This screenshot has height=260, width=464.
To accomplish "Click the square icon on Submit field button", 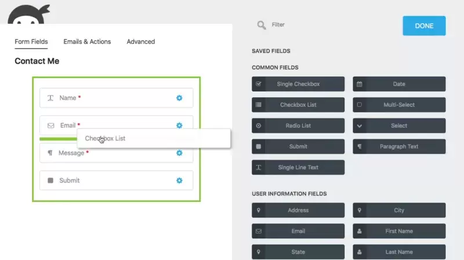I will pyautogui.click(x=259, y=147).
